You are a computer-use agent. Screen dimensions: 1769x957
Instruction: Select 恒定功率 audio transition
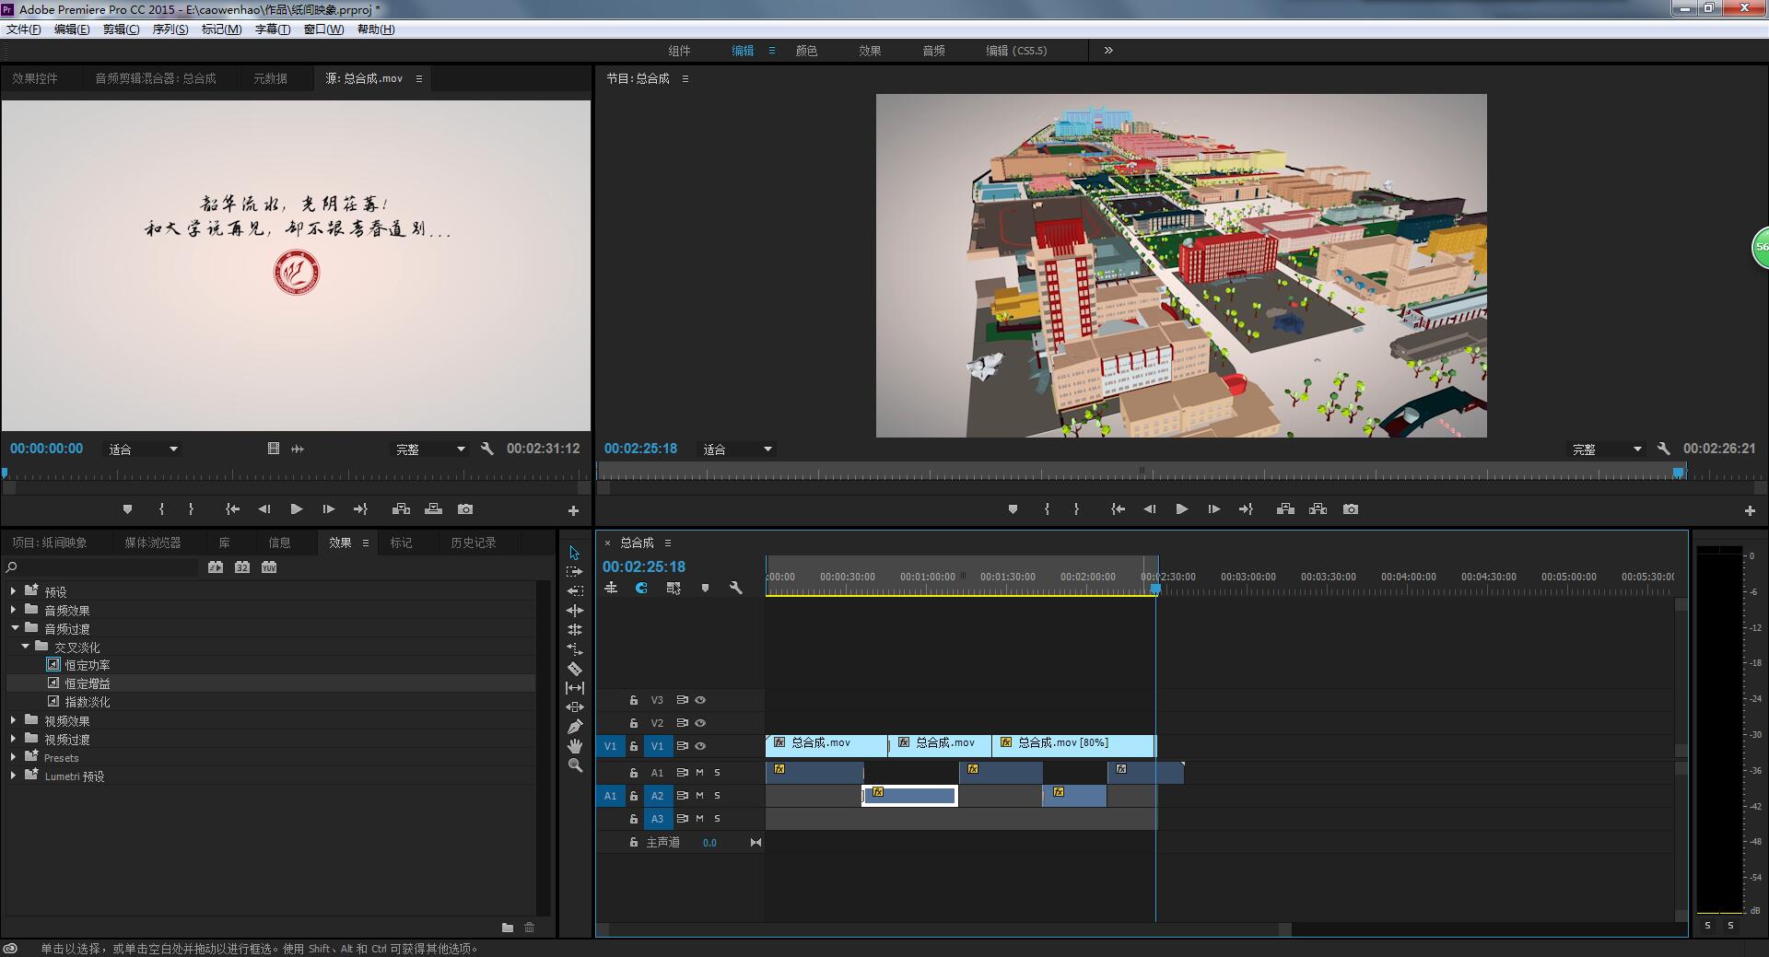(x=87, y=665)
